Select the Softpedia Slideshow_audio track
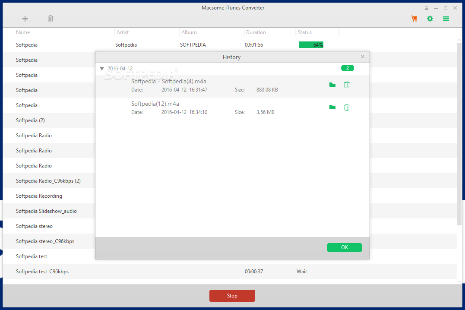Image resolution: width=465 pixels, height=310 pixels. (49, 211)
